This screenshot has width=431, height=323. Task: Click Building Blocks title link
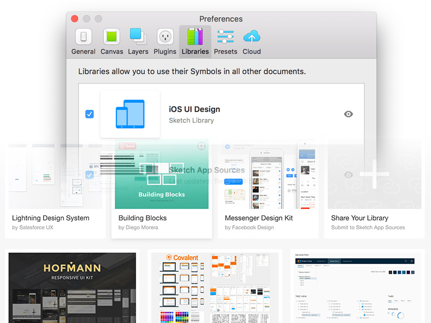[x=142, y=218]
